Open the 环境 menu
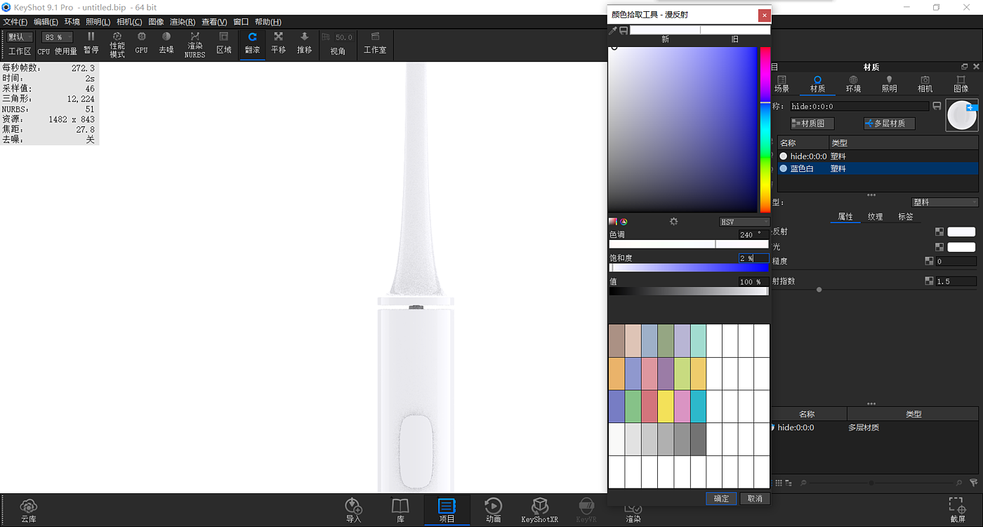The image size is (983, 527). tap(72, 22)
